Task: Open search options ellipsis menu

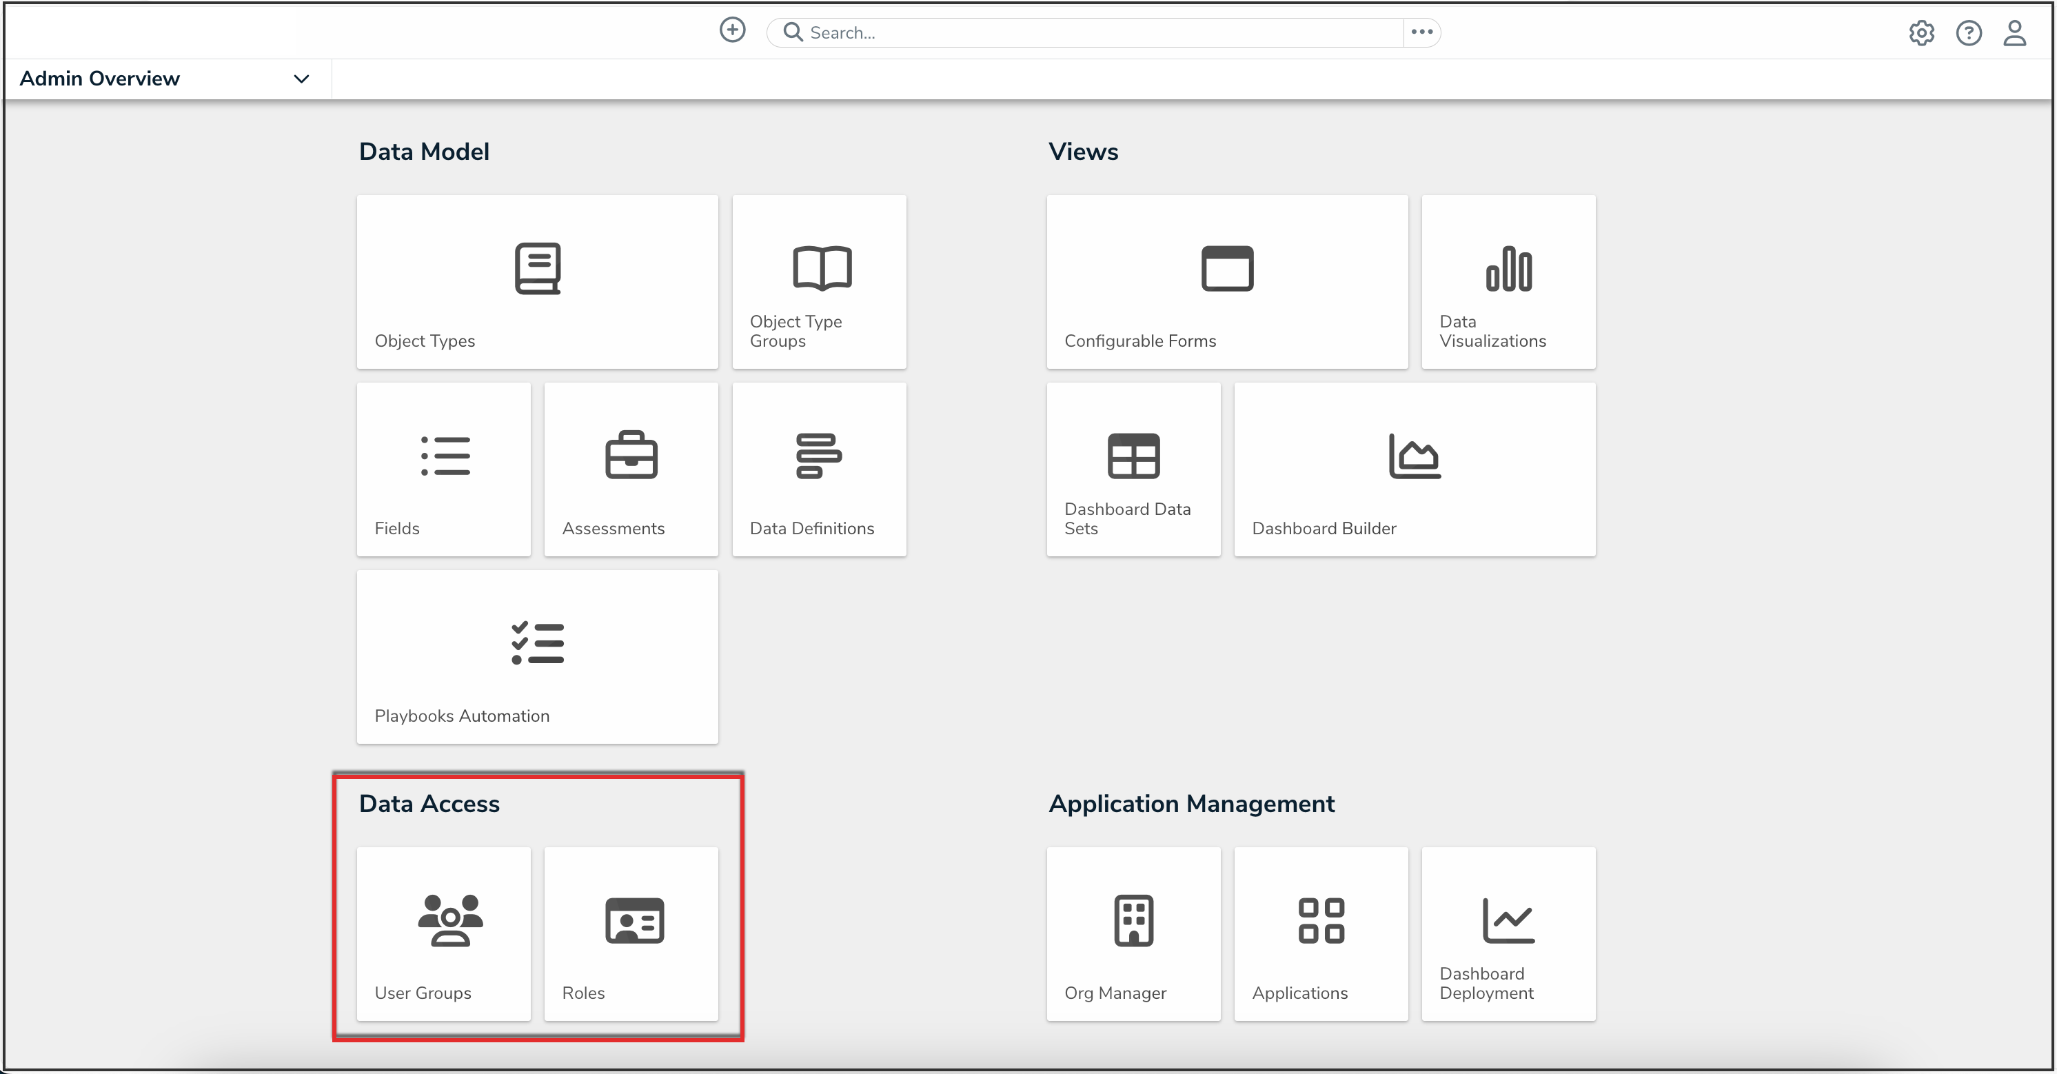Action: (1421, 32)
